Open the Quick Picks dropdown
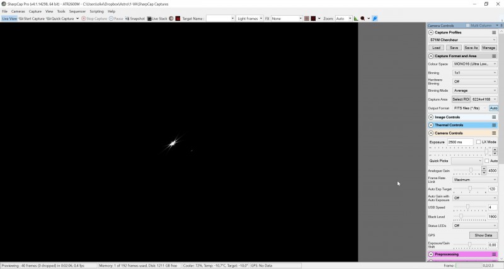 467,161
